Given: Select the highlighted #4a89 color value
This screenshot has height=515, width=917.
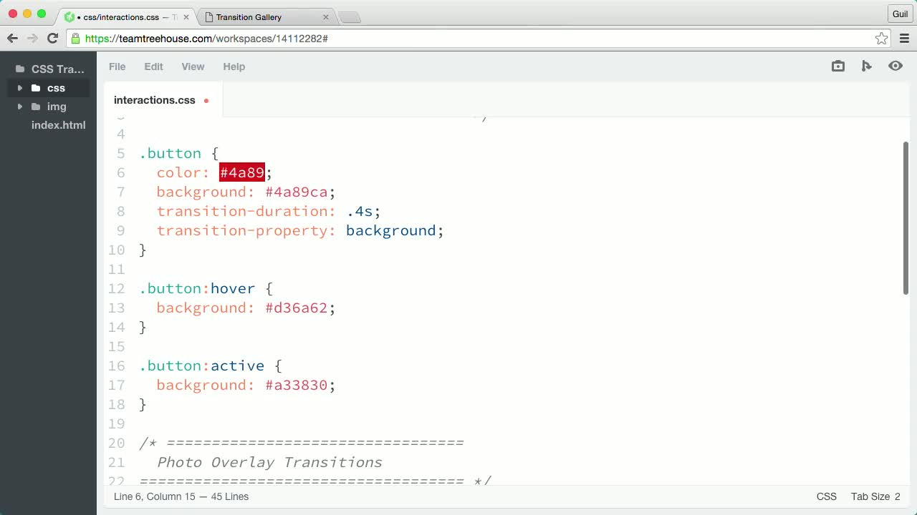Looking at the screenshot, I should pos(241,172).
